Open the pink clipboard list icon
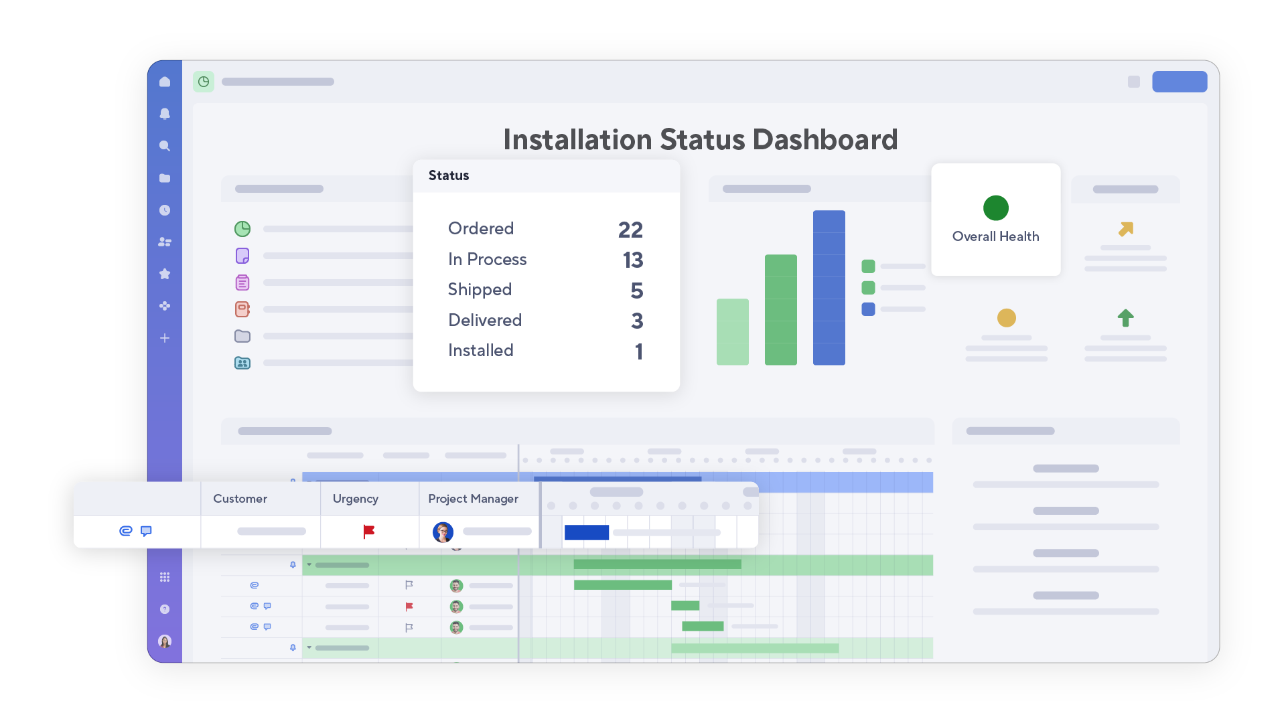Image resolution: width=1286 pixels, height=723 pixels. coord(242,282)
